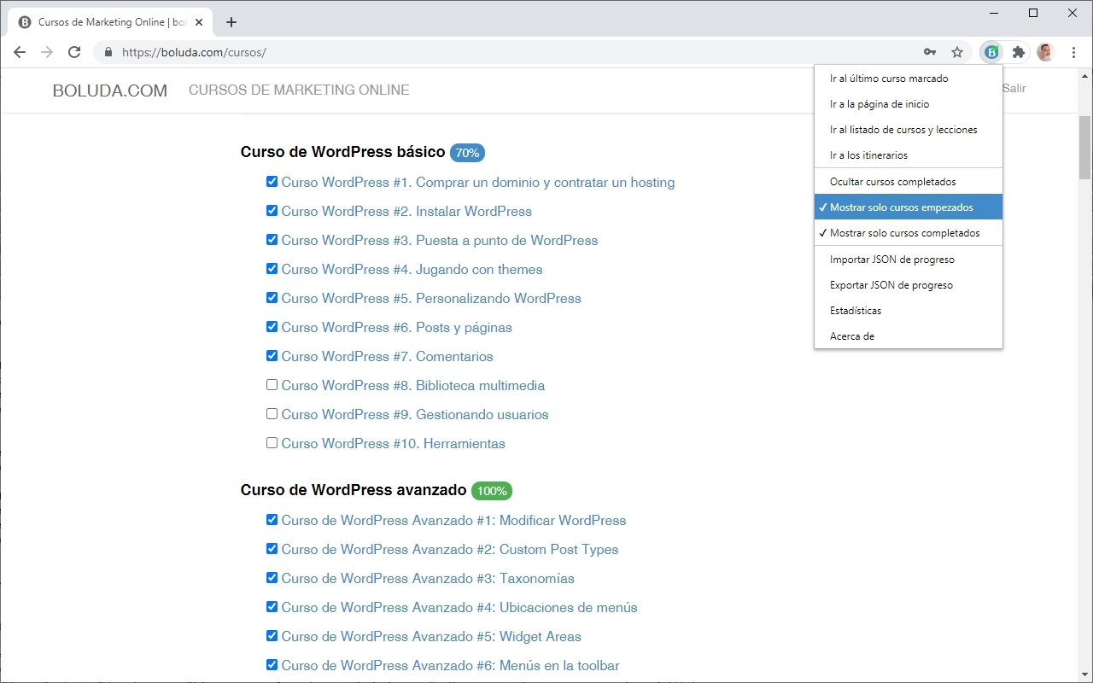Open lesson 'Posts y páginas'
Screen dimensions: 1093x683
(397, 328)
